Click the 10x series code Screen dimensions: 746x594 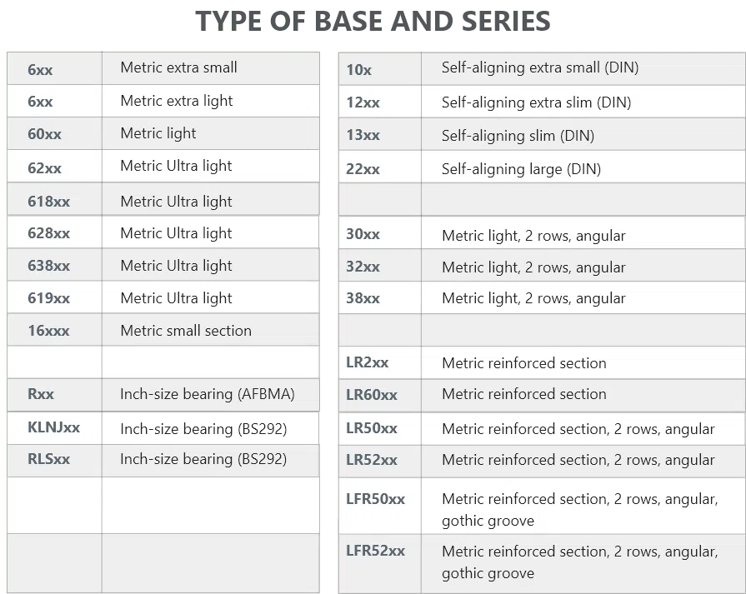[x=359, y=69]
